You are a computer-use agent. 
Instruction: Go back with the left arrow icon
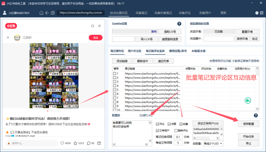click(x=47, y=13)
